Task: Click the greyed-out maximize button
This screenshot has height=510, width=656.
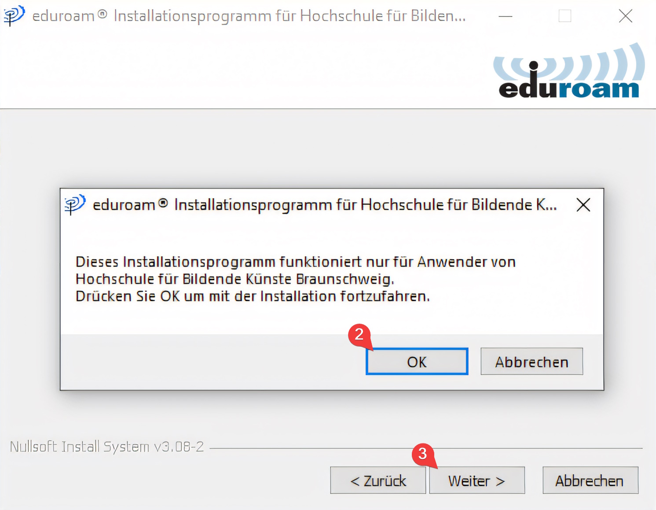Action: pos(565,16)
